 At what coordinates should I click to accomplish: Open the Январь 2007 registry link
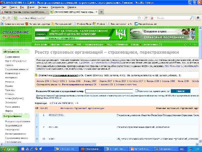(x=90, y=81)
